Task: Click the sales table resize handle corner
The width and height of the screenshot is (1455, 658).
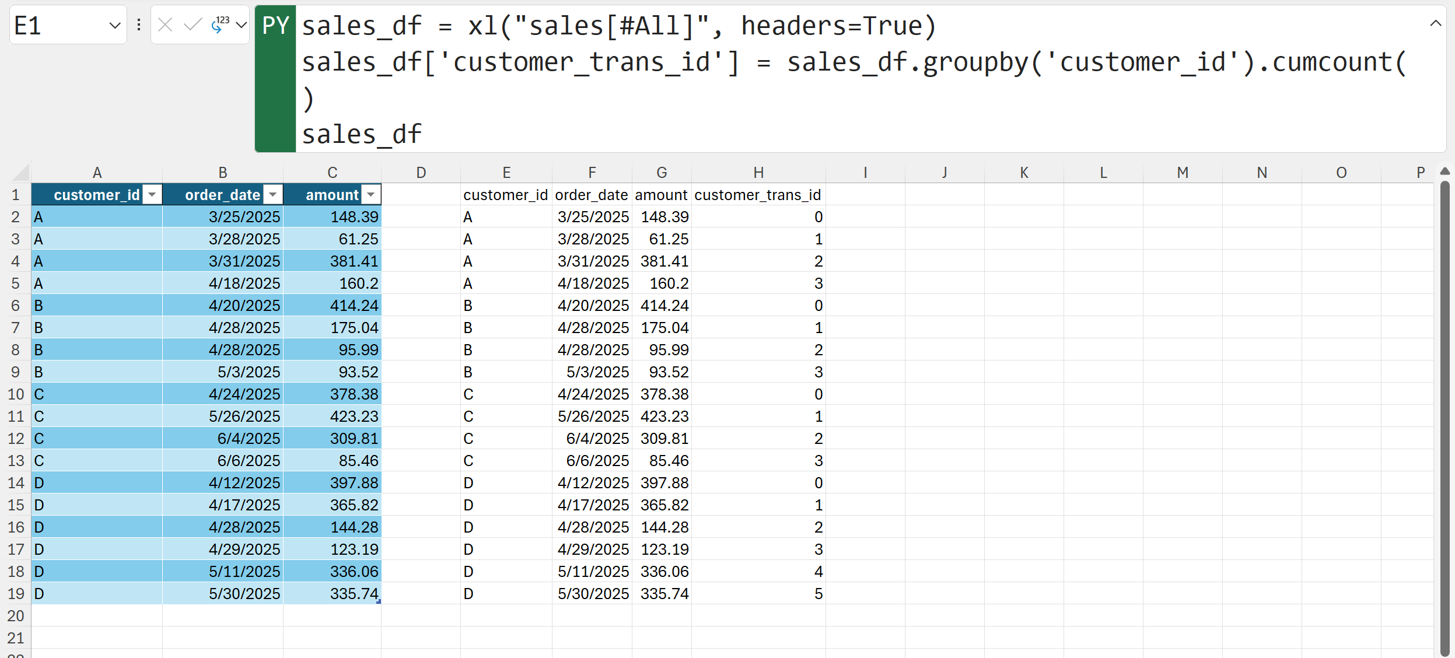Action: pyautogui.click(x=379, y=601)
